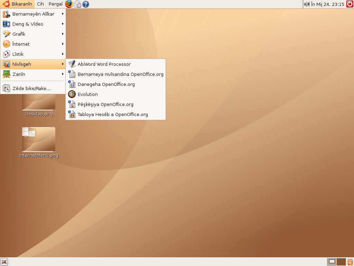Select the Desktop.png thumbnail on desktop

[39, 102]
